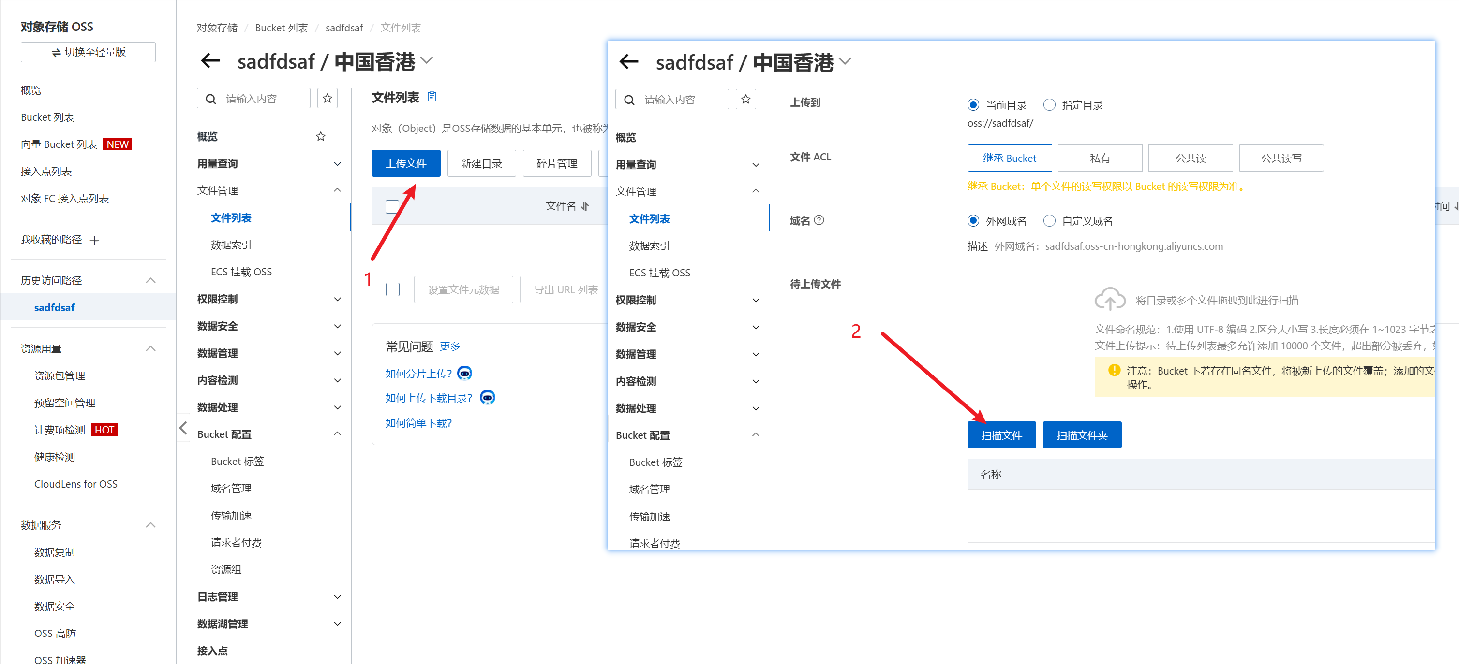Go to Bucket 列表 in the sidebar
Screen dimensions: 1459x664
47,117
